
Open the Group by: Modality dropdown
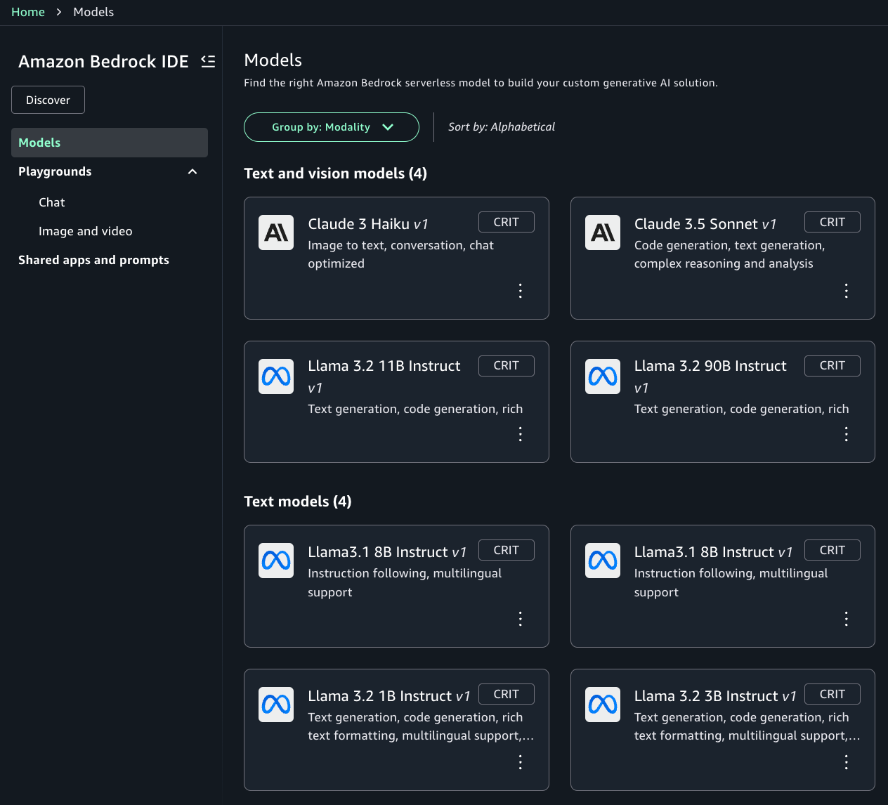pyautogui.click(x=332, y=127)
